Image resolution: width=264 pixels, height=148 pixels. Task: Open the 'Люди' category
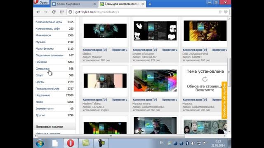pos(39,102)
